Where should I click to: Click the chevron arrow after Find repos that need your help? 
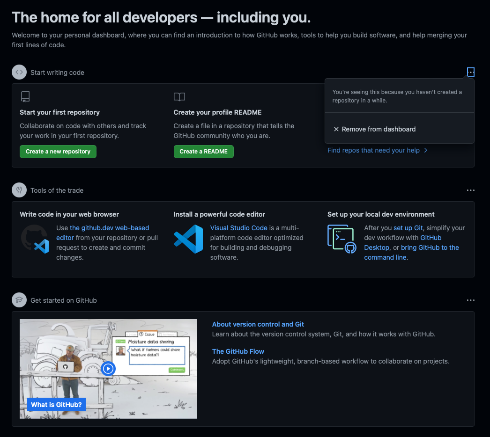[426, 151]
